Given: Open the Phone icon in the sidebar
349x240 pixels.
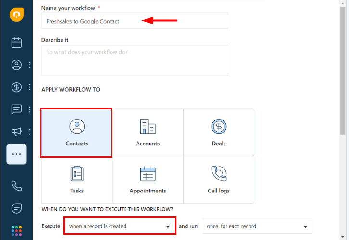Looking at the screenshot, I should click(x=16, y=186).
